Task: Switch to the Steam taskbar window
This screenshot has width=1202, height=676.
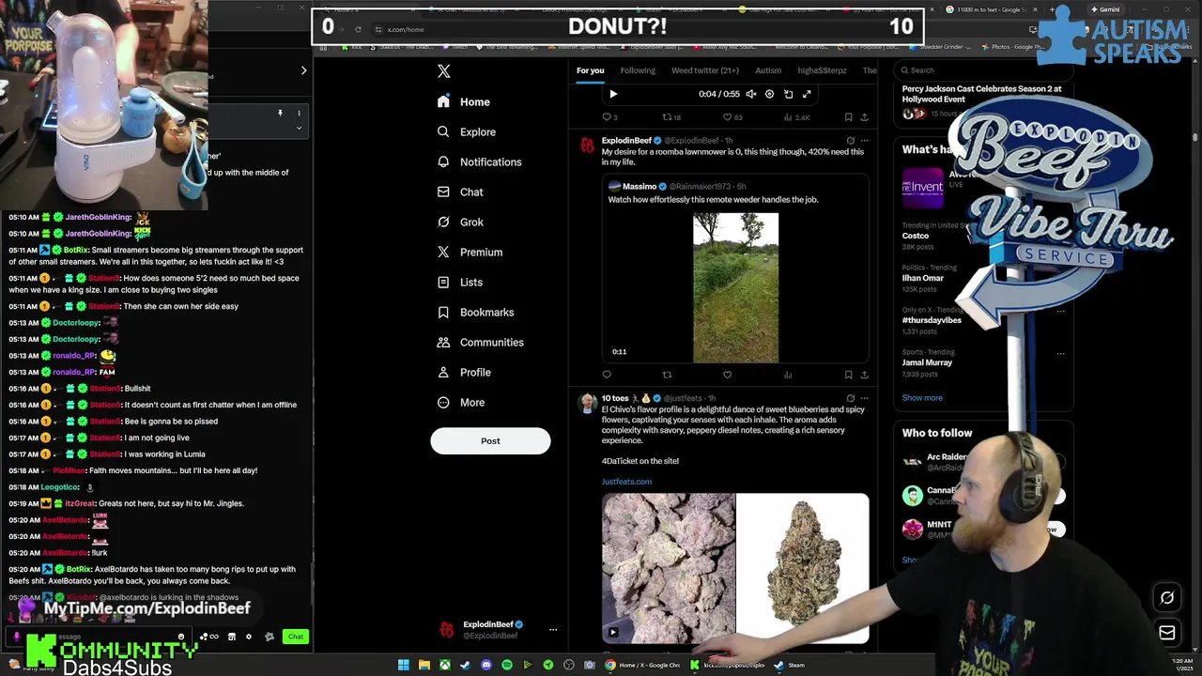Action: pos(789,665)
